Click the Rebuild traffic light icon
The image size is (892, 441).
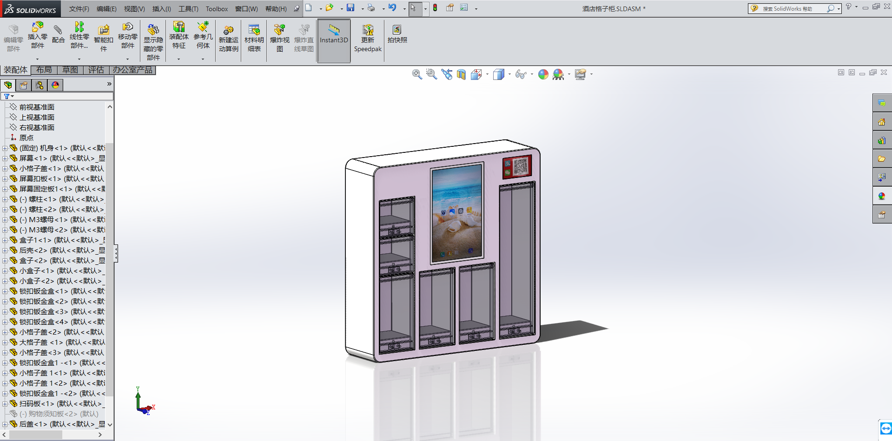435,7
